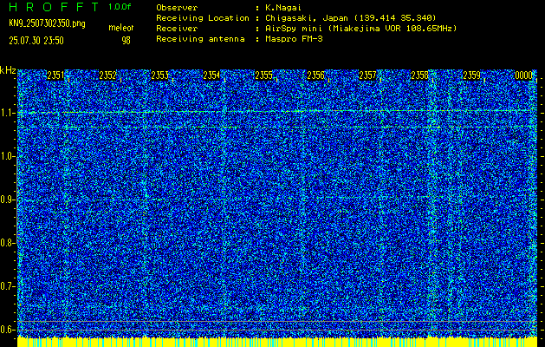This screenshot has height=347, width=545.
Task: Click the 2358 time marker
Action: click(x=420, y=75)
